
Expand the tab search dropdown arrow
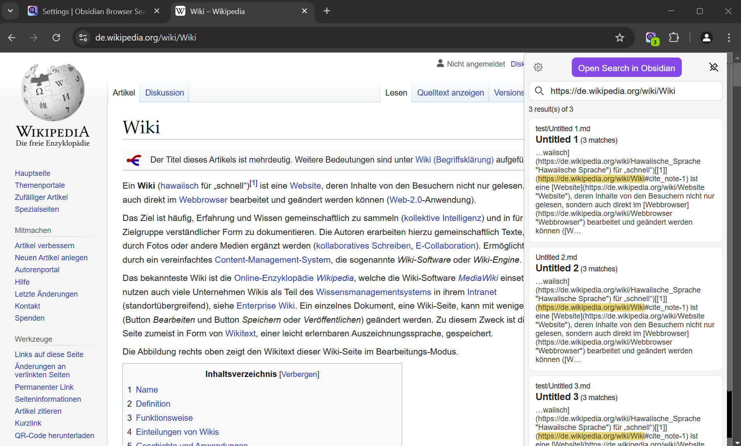click(10, 11)
